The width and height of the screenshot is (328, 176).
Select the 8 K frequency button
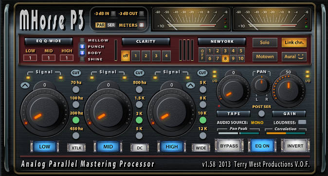pyautogui.click(x=202, y=105)
